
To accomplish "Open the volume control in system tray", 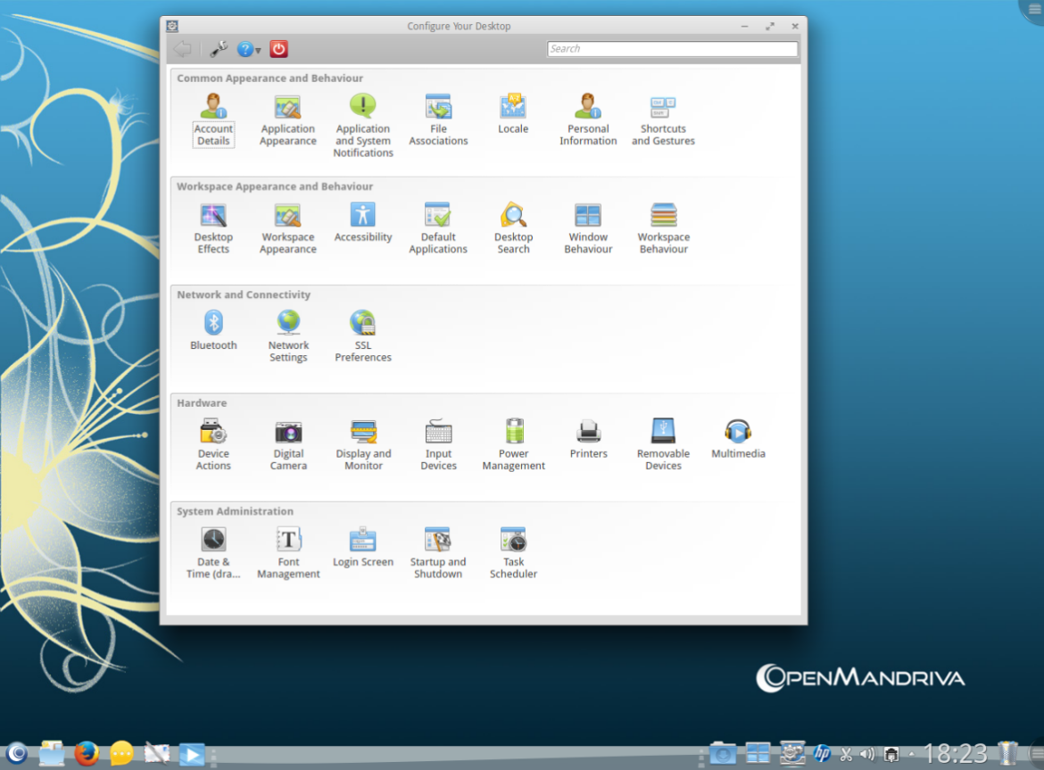I will (866, 755).
